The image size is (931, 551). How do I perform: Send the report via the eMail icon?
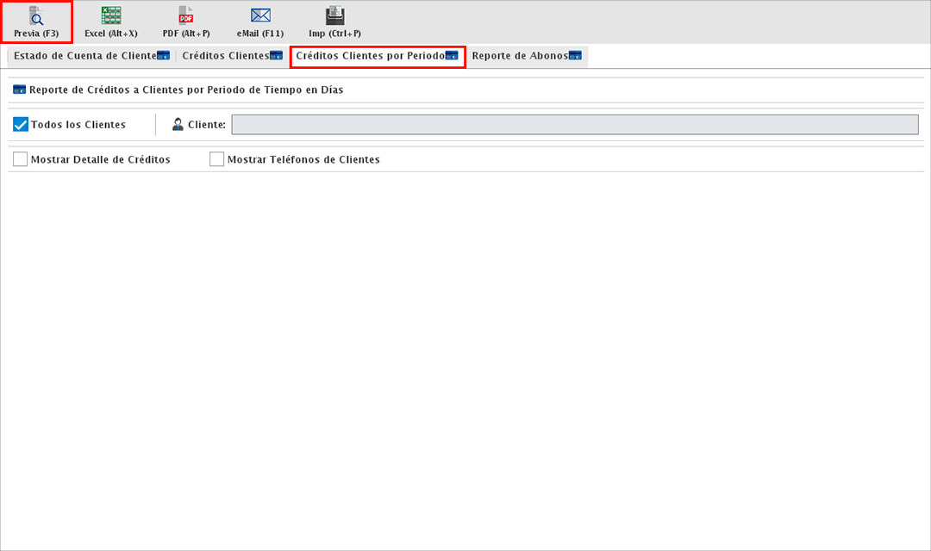[x=260, y=22]
